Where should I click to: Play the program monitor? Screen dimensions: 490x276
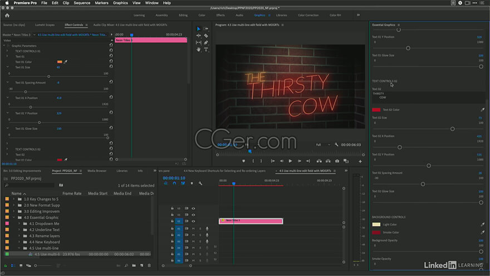[x=290, y=161]
